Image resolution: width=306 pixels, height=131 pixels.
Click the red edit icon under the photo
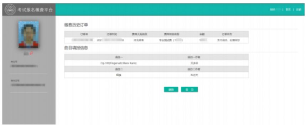pyautogui.click(x=31, y=54)
